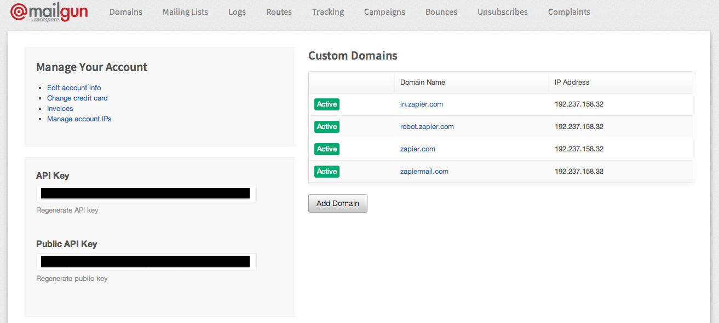This screenshot has width=719, height=323.
Task: Select the Public API Key field
Action: [x=146, y=261]
